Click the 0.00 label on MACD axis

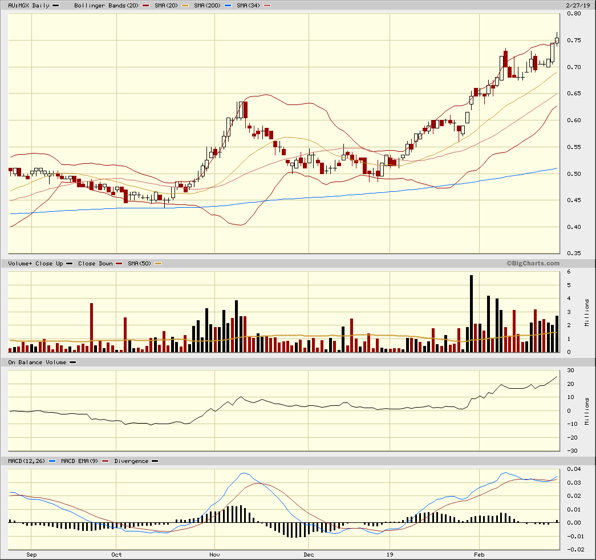(574, 523)
